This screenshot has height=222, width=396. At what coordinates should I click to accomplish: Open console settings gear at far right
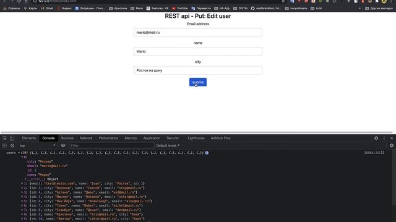(392, 146)
